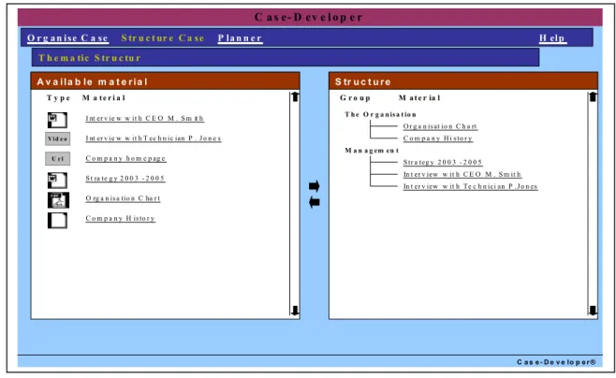
Task: Click the document icon beside Strategy 2003-2005
Action: [57, 181]
